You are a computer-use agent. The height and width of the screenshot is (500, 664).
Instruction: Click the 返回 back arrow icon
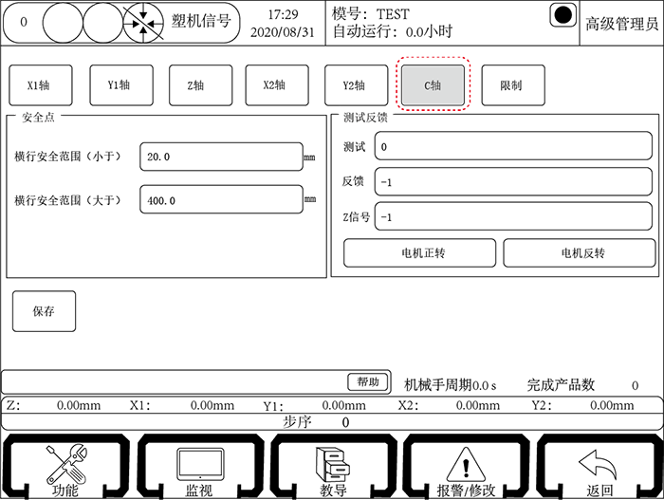(x=599, y=467)
